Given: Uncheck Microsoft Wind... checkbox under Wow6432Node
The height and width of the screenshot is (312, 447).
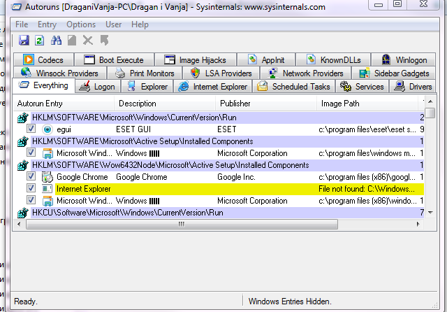Looking at the screenshot, I should [x=31, y=200].
